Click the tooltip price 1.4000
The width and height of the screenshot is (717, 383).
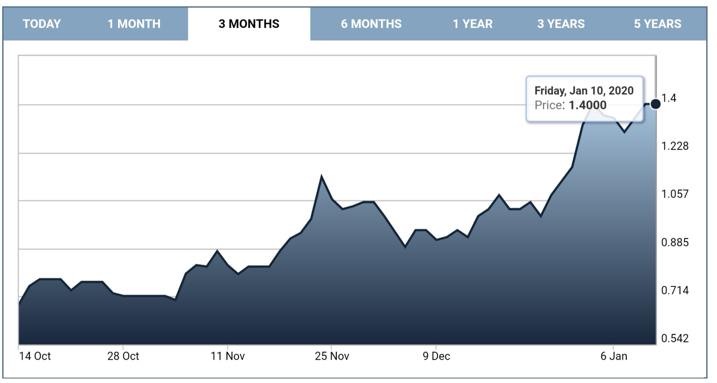587,105
